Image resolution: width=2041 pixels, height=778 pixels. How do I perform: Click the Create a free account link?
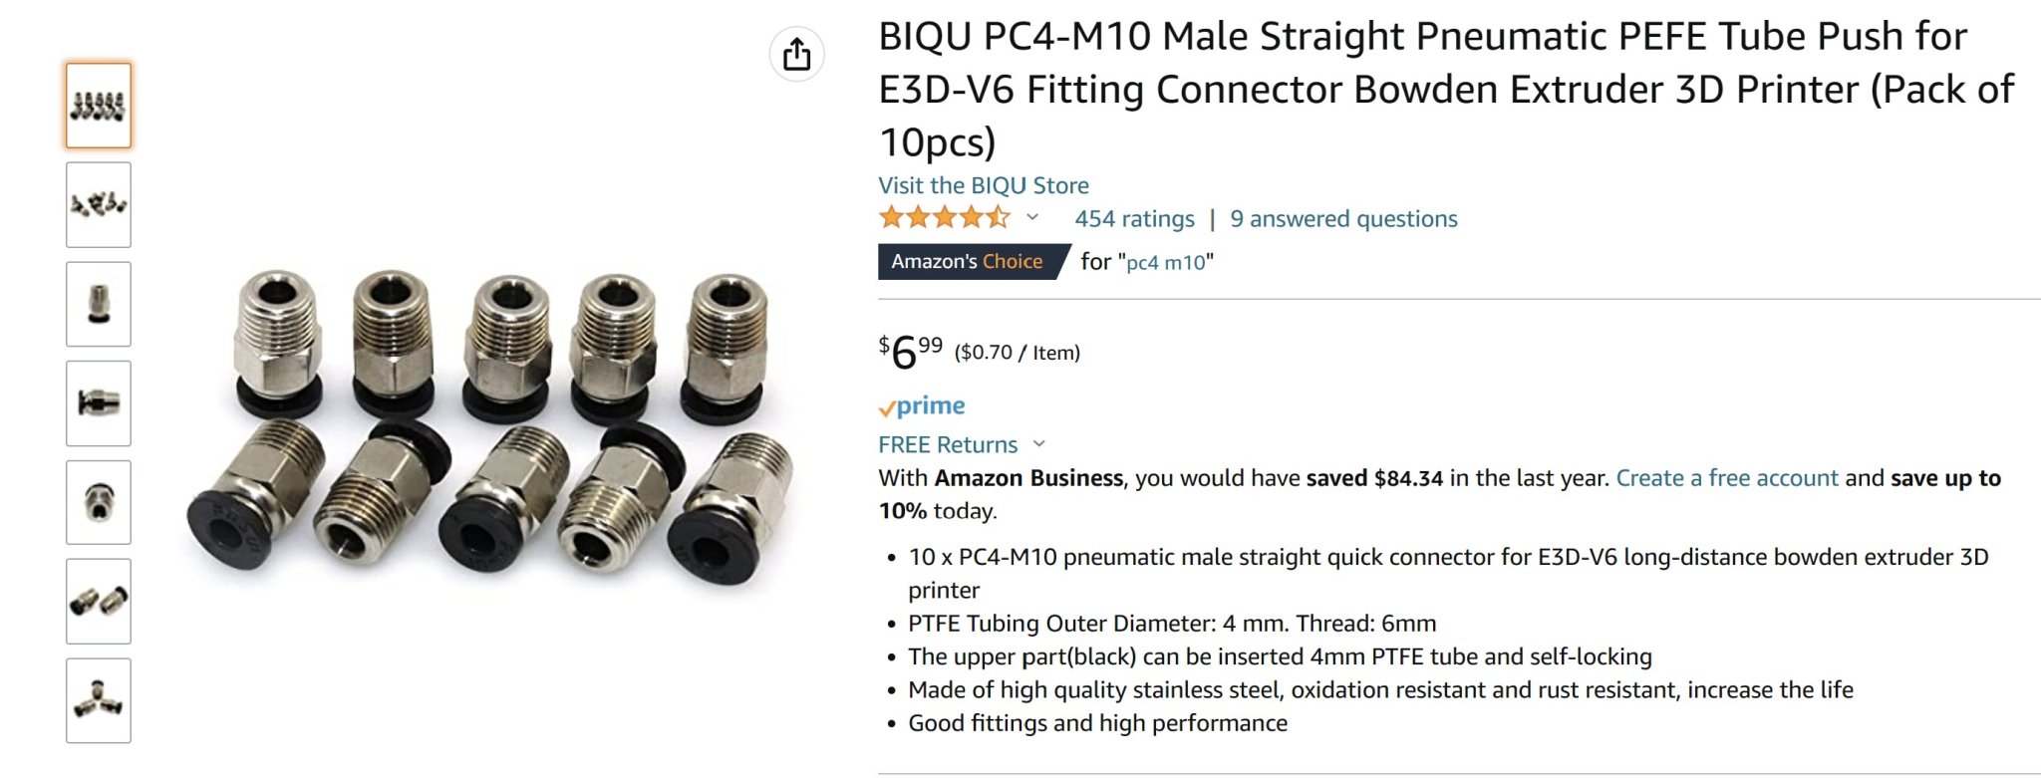tap(1726, 478)
